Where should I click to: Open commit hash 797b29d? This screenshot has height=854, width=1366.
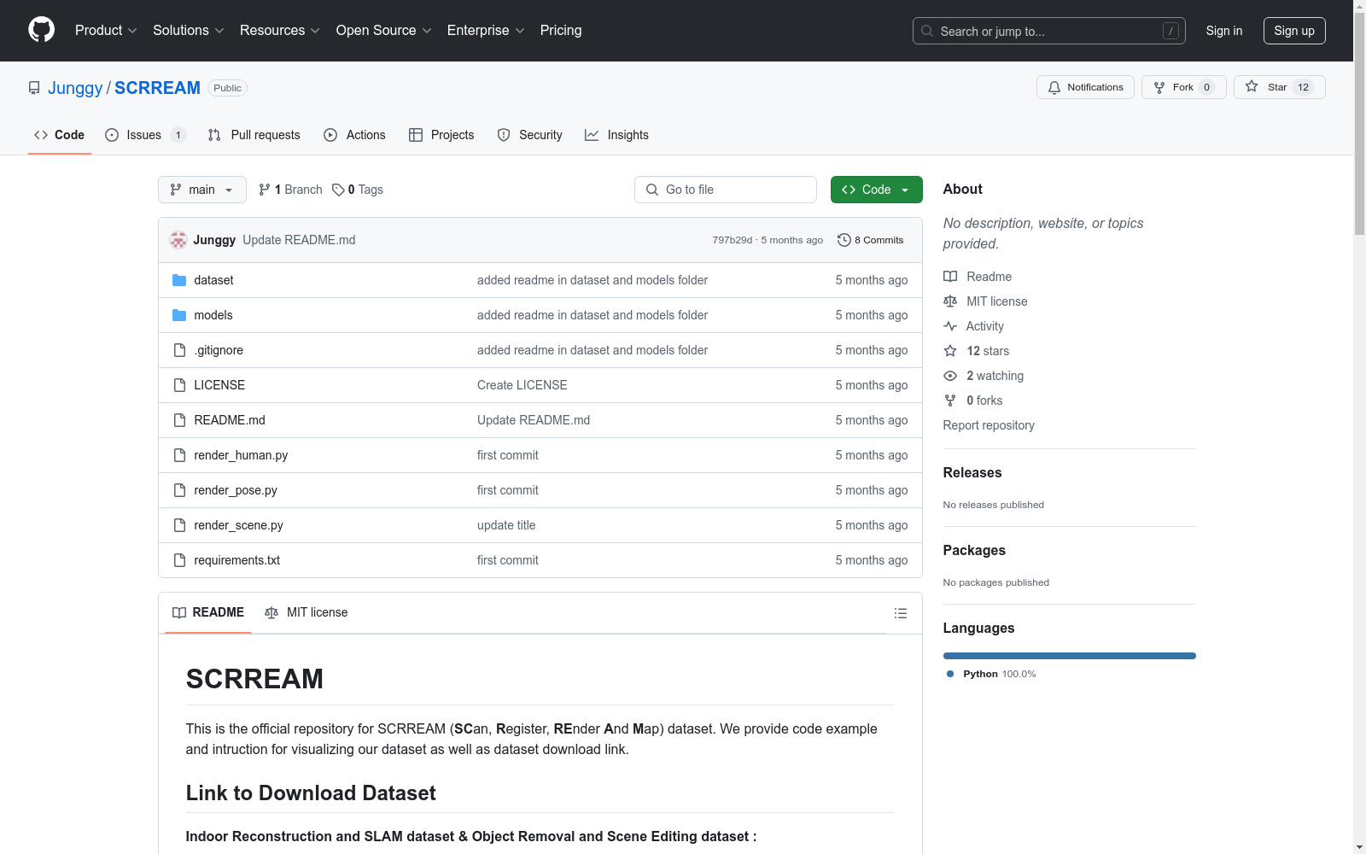(x=733, y=240)
